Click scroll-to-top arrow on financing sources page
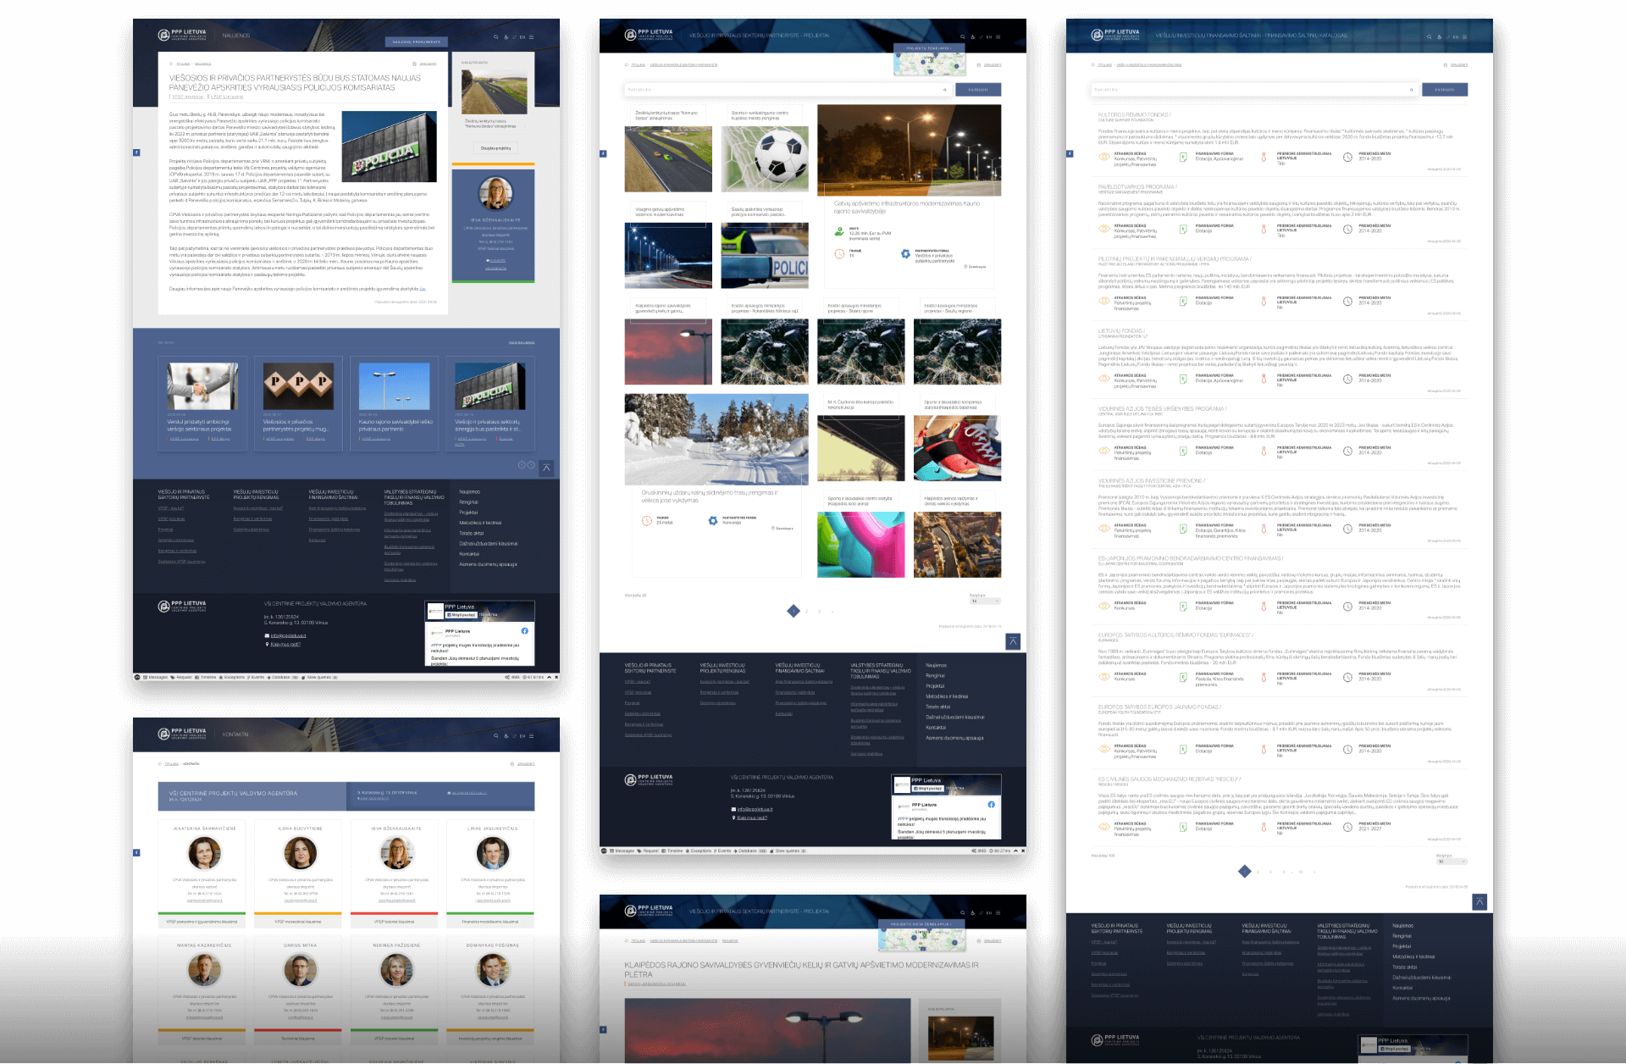1626x1064 pixels. (1479, 902)
